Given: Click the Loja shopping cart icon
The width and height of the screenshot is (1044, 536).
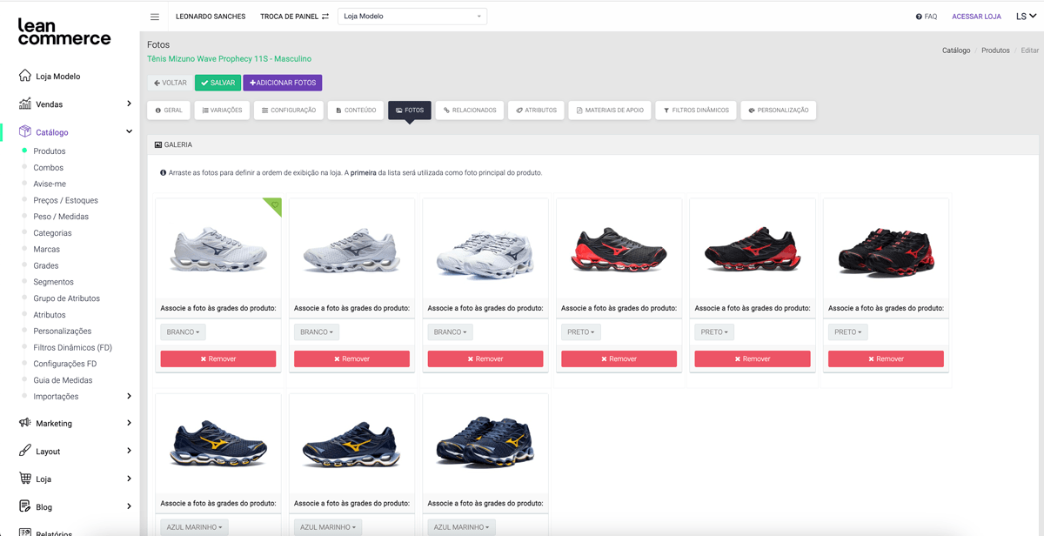Looking at the screenshot, I should click(25, 479).
